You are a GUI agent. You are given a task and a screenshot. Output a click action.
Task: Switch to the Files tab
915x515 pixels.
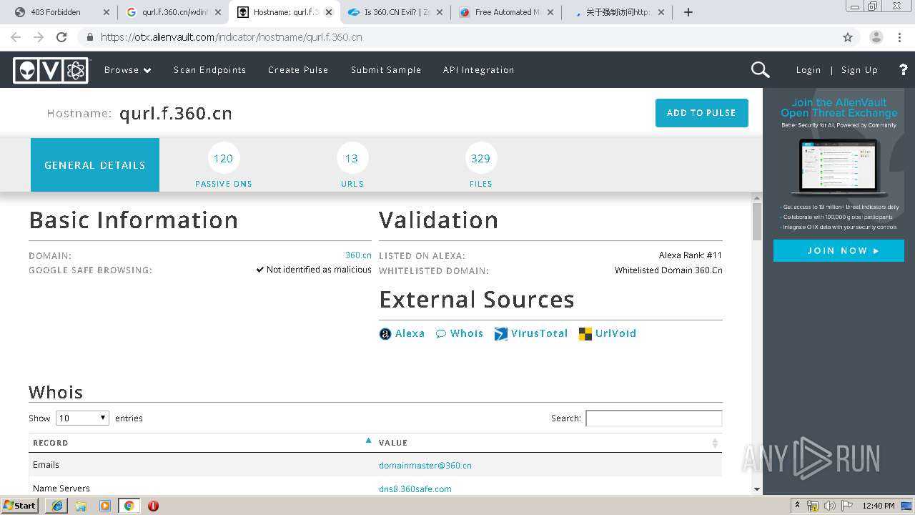481,166
